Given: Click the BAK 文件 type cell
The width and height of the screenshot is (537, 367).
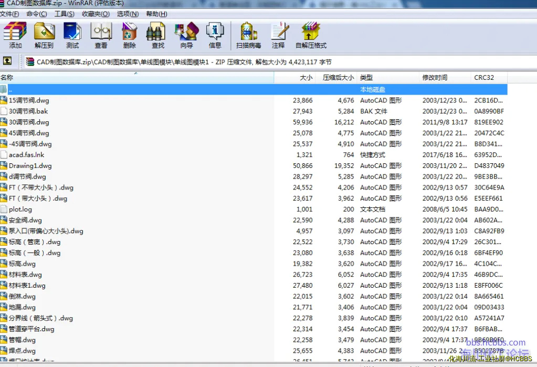Looking at the screenshot, I should click(374, 111).
